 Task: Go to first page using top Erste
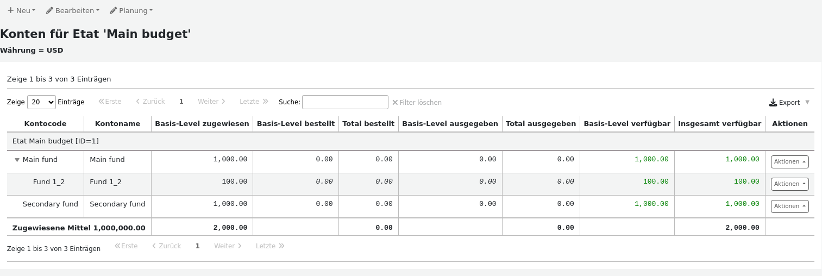click(x=110, y=102)
